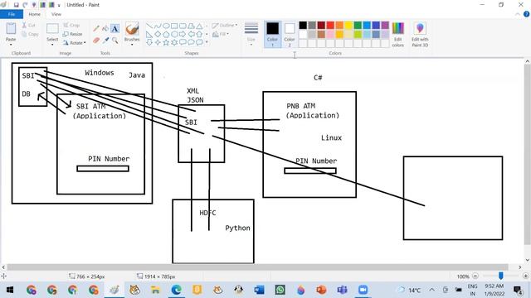Image resolution: width=531 pixels, height=298 pixels.
Task: Select Color 1 foreground button
Action: coord(272,35)
